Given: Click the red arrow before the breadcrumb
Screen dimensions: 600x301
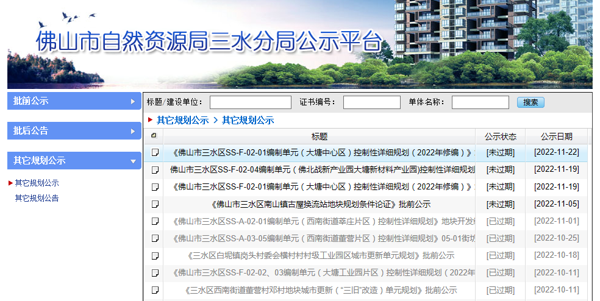Looking at the screenshot, I should tap(151, 120).
